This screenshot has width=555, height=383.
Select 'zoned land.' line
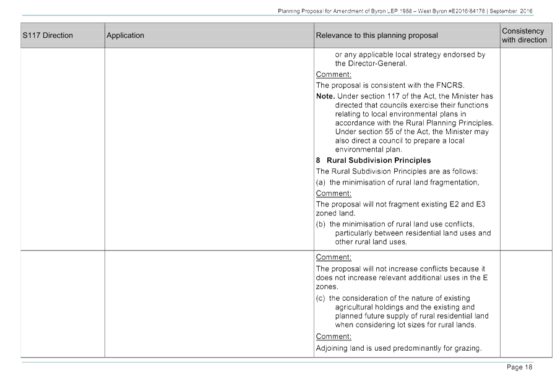[x=335, y=213]
